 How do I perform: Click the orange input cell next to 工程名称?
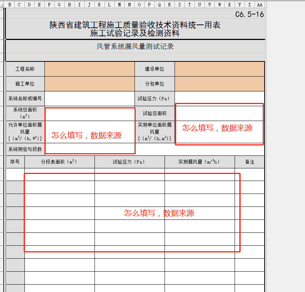pos(90,69)
